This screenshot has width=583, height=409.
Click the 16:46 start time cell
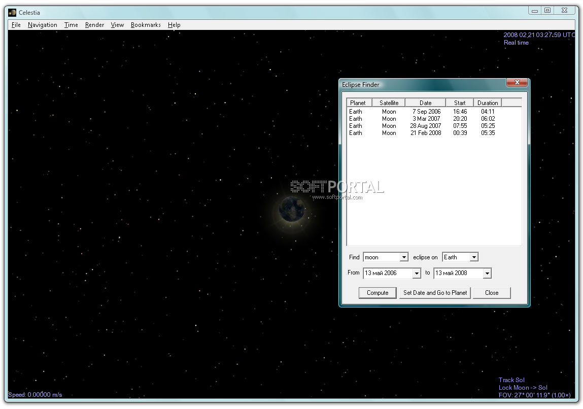(460, 112)
